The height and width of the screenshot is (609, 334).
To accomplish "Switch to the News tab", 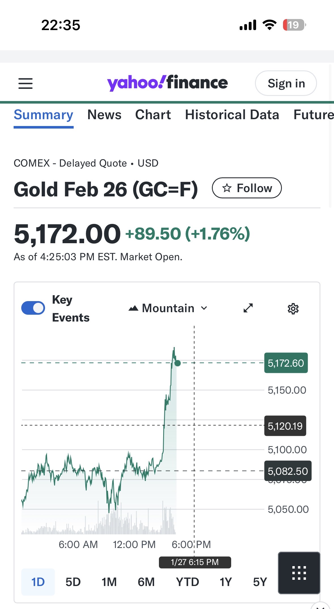I will coord(104,115).
